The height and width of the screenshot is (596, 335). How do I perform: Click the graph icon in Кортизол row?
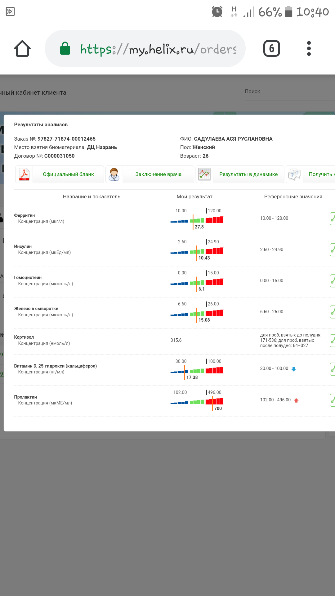coord(332,341)
